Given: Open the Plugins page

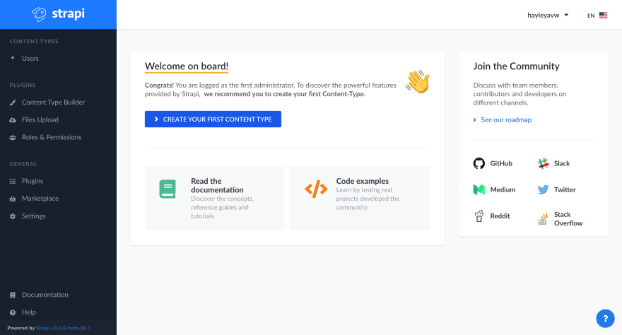Looking at the screenshot, I should coord(33,181).
